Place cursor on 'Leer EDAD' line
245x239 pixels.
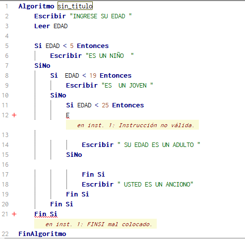(51, 26)
